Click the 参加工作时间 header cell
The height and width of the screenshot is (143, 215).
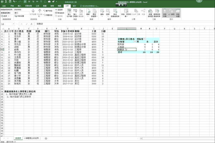click(x=68, y=31)
